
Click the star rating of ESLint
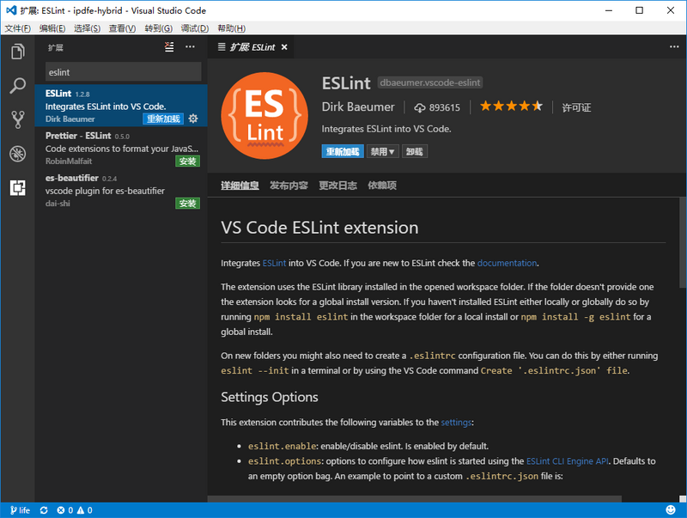point(511,106)
